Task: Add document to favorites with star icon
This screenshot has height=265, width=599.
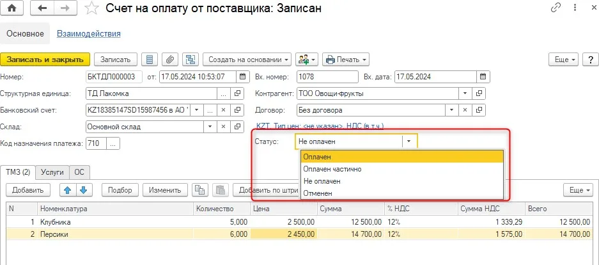Action: [91, 8]
